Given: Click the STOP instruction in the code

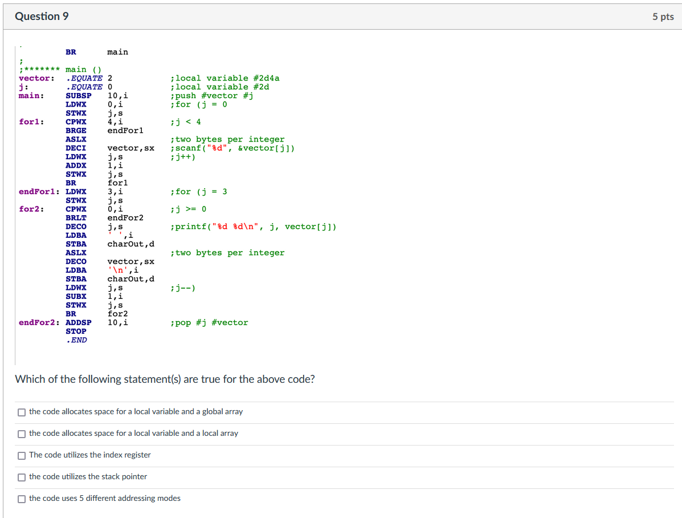Looking at the screenshot, I should tap(76, 331).
